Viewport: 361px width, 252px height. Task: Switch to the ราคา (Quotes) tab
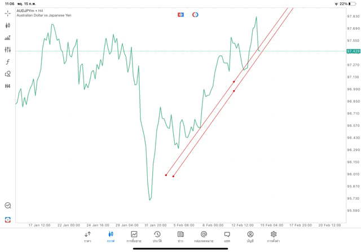pos(87,236)
